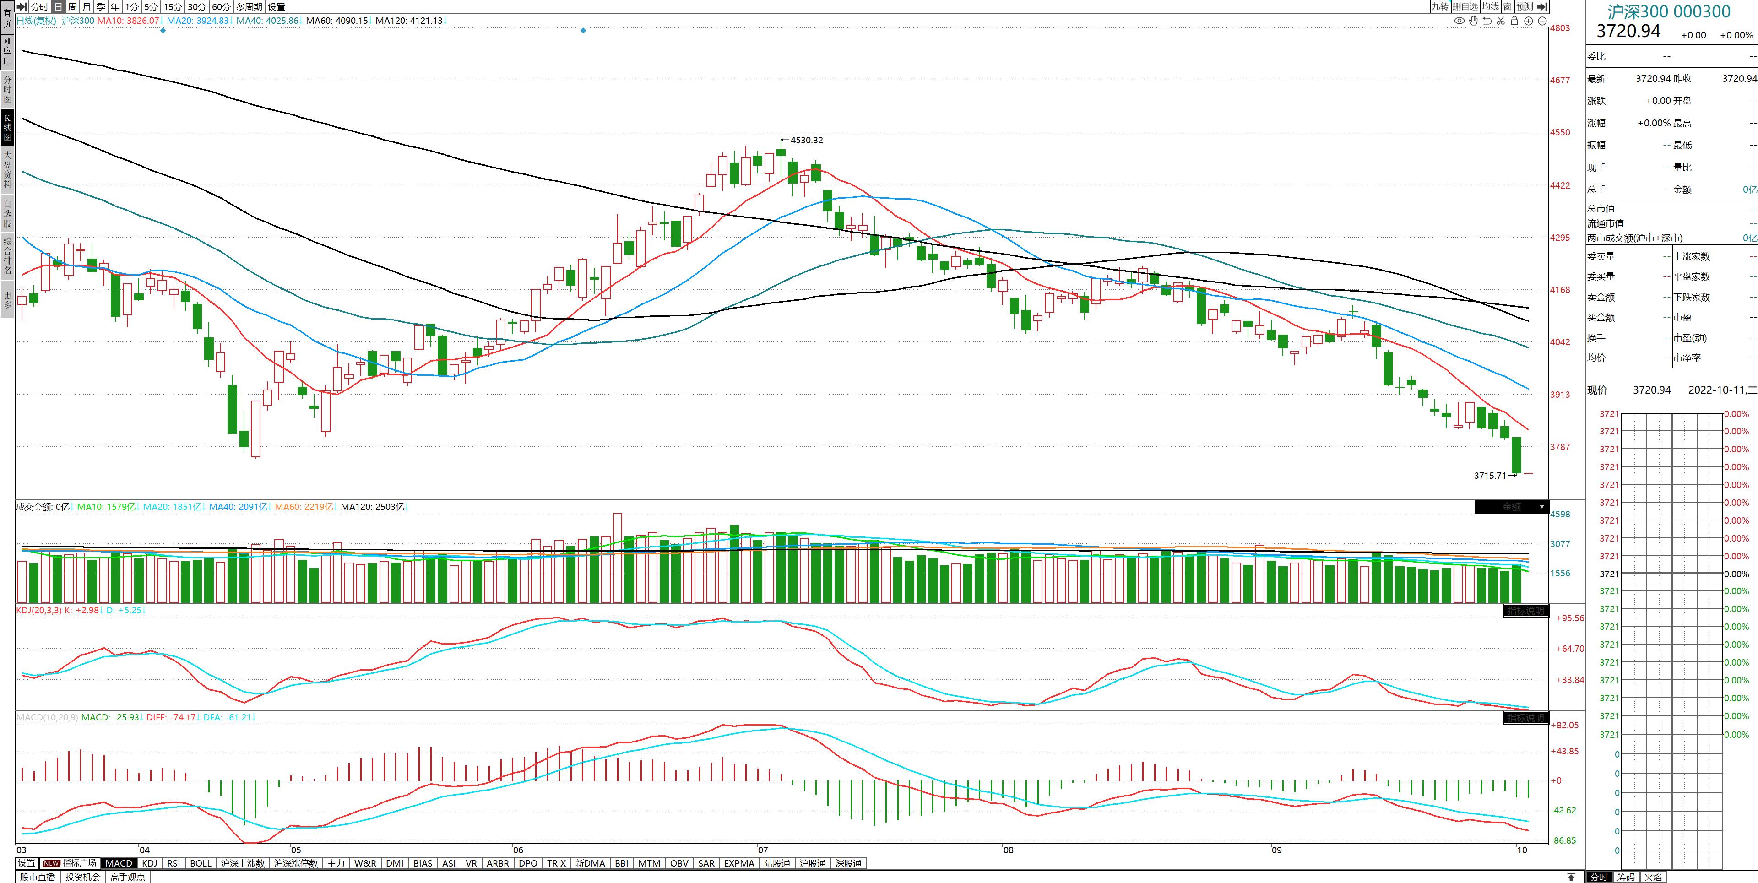This screenshot has width=1758, height=883.
Task: Click the scissors cut icon
Action: [x=1501, y=21]
